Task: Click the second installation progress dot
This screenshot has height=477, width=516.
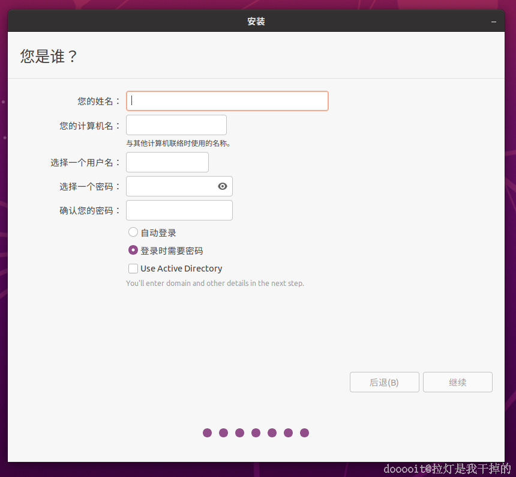Action: click(x=223, y=433)
